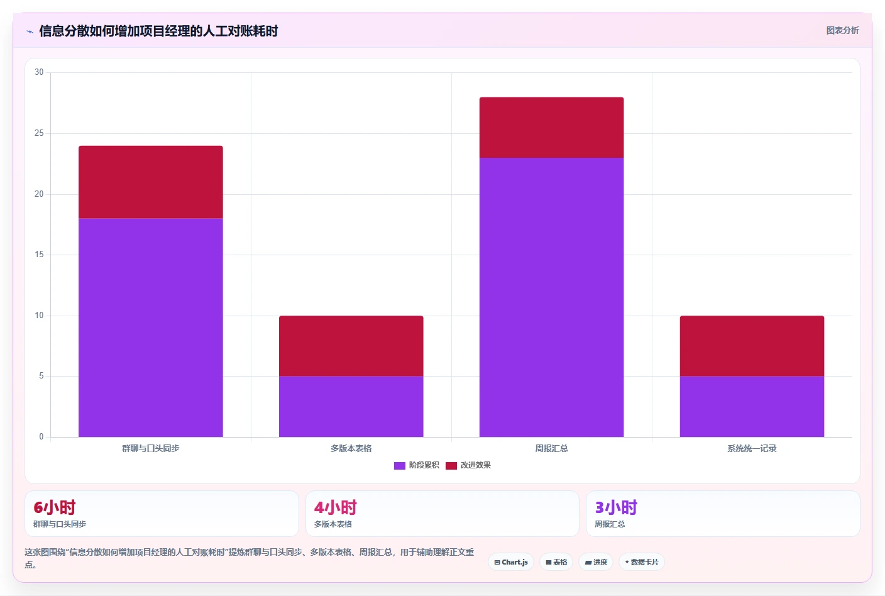Click the title 信息分散如何增加项目经理的人工对账耗时
This screenshot has width=885, height=596.
point(158,31)
